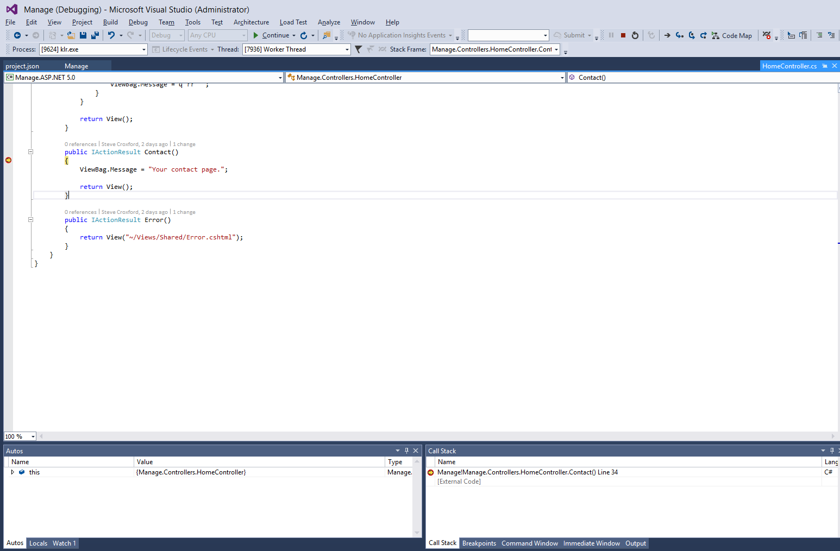
Task: Open the Autos panel window options dropdown
Action: coord(398,451)
